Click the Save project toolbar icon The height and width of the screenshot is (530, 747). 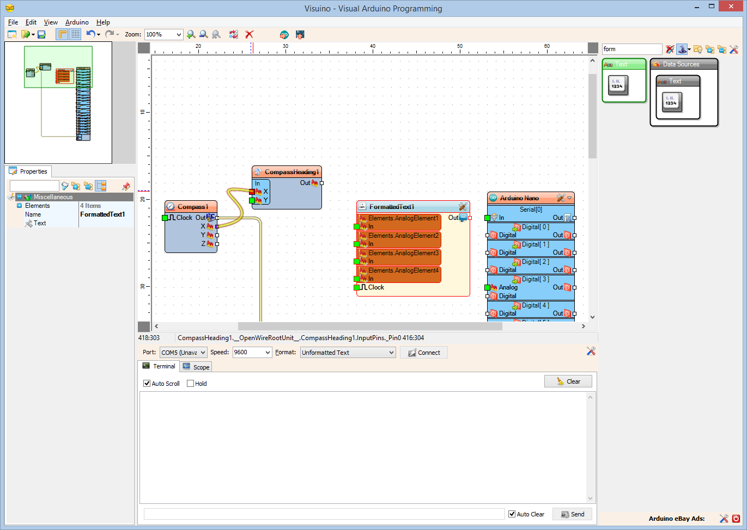point(41,34)
